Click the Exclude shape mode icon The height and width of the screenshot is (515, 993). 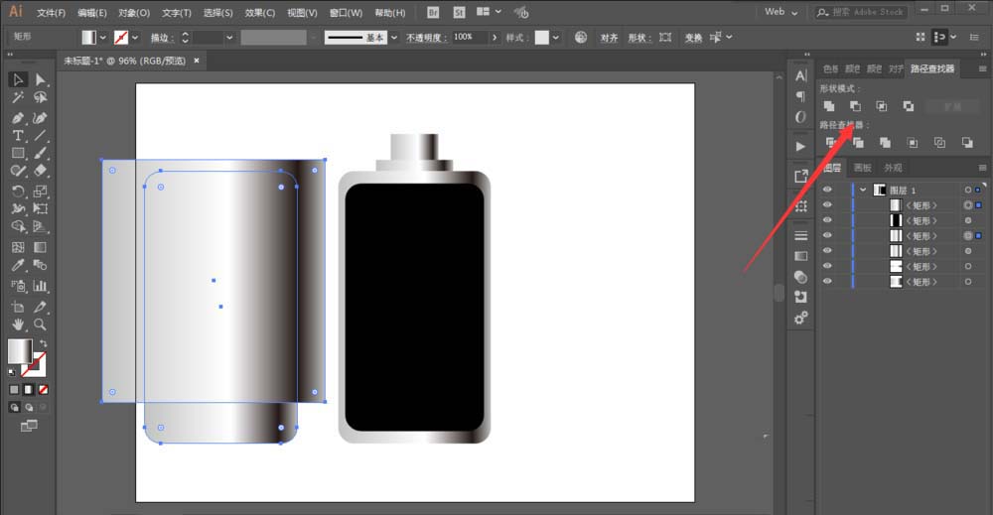(909, 106)
